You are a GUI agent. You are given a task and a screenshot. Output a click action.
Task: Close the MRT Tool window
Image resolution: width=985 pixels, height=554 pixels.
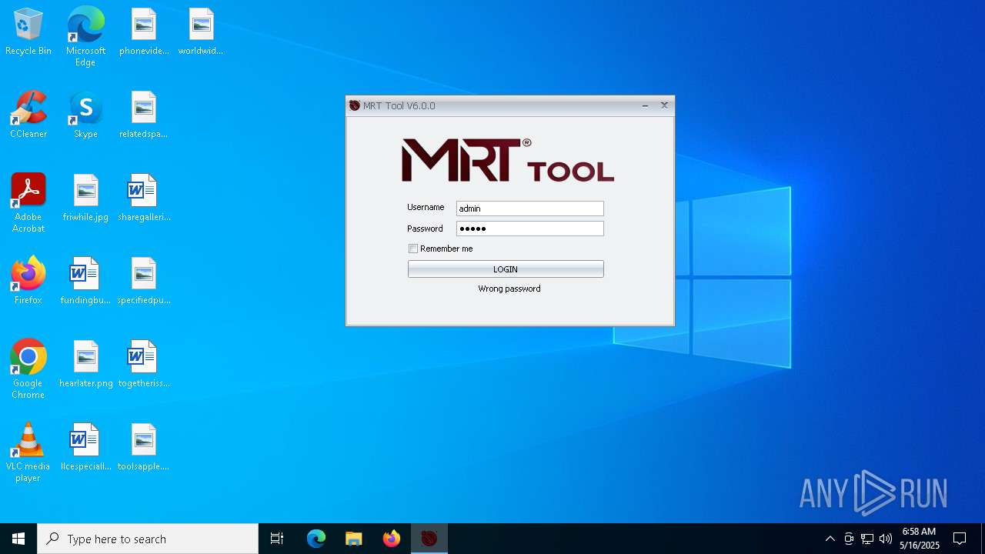[664, 105]
